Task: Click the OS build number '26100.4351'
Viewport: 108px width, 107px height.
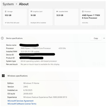Action: (x=28, y=94)
